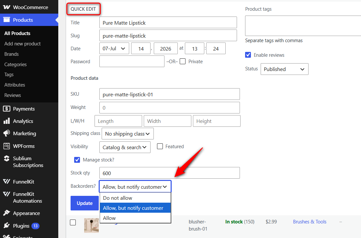Viewport: 361px width, 238px height.
Task: Open the Brands submenu
Action: (12, 54)
